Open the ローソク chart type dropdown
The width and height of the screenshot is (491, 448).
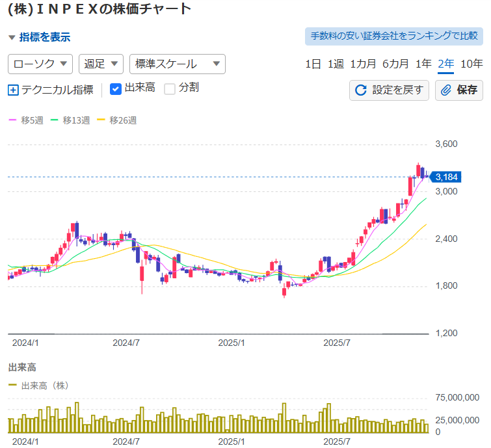point(40,64)
